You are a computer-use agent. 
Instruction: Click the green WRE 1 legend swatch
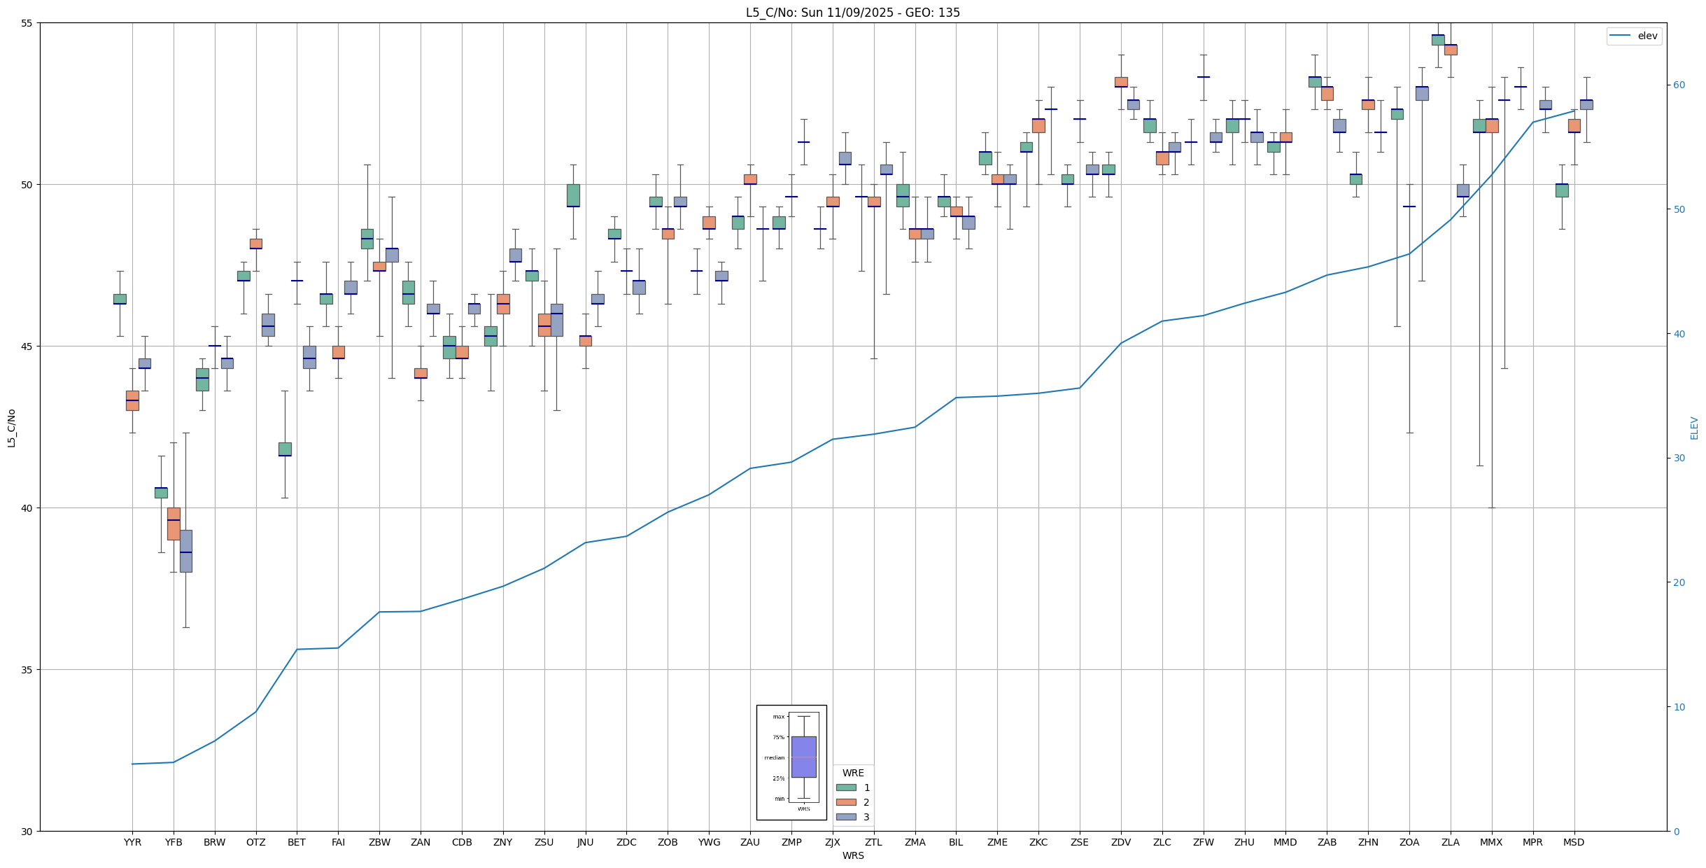(x=845, y=787)
